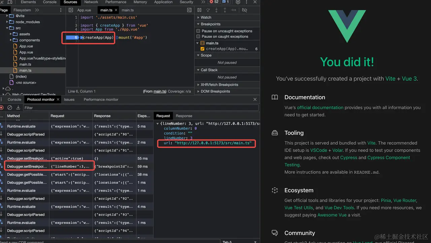Switch to the Issues drawer tab

coord(69,99)
